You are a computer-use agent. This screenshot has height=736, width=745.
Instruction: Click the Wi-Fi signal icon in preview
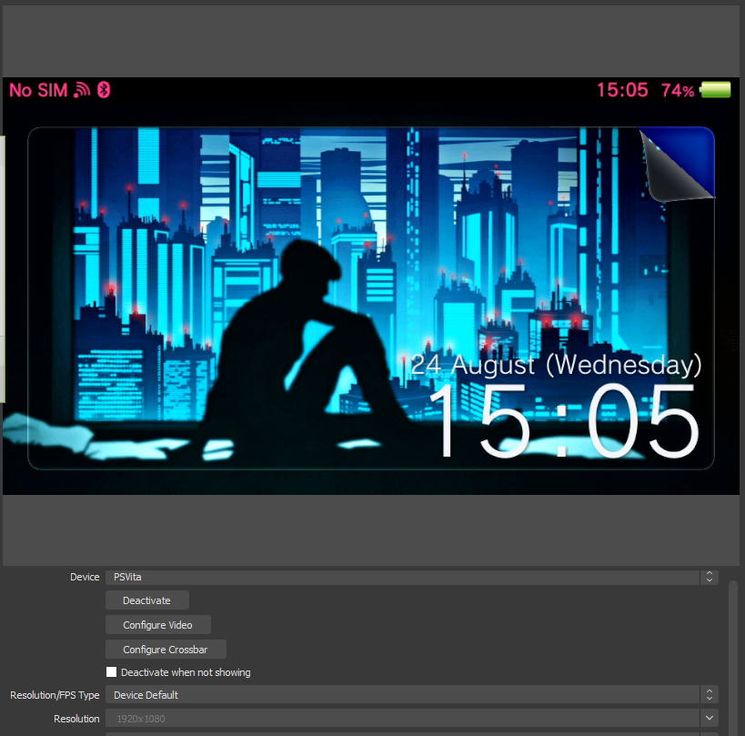(82, 90)
